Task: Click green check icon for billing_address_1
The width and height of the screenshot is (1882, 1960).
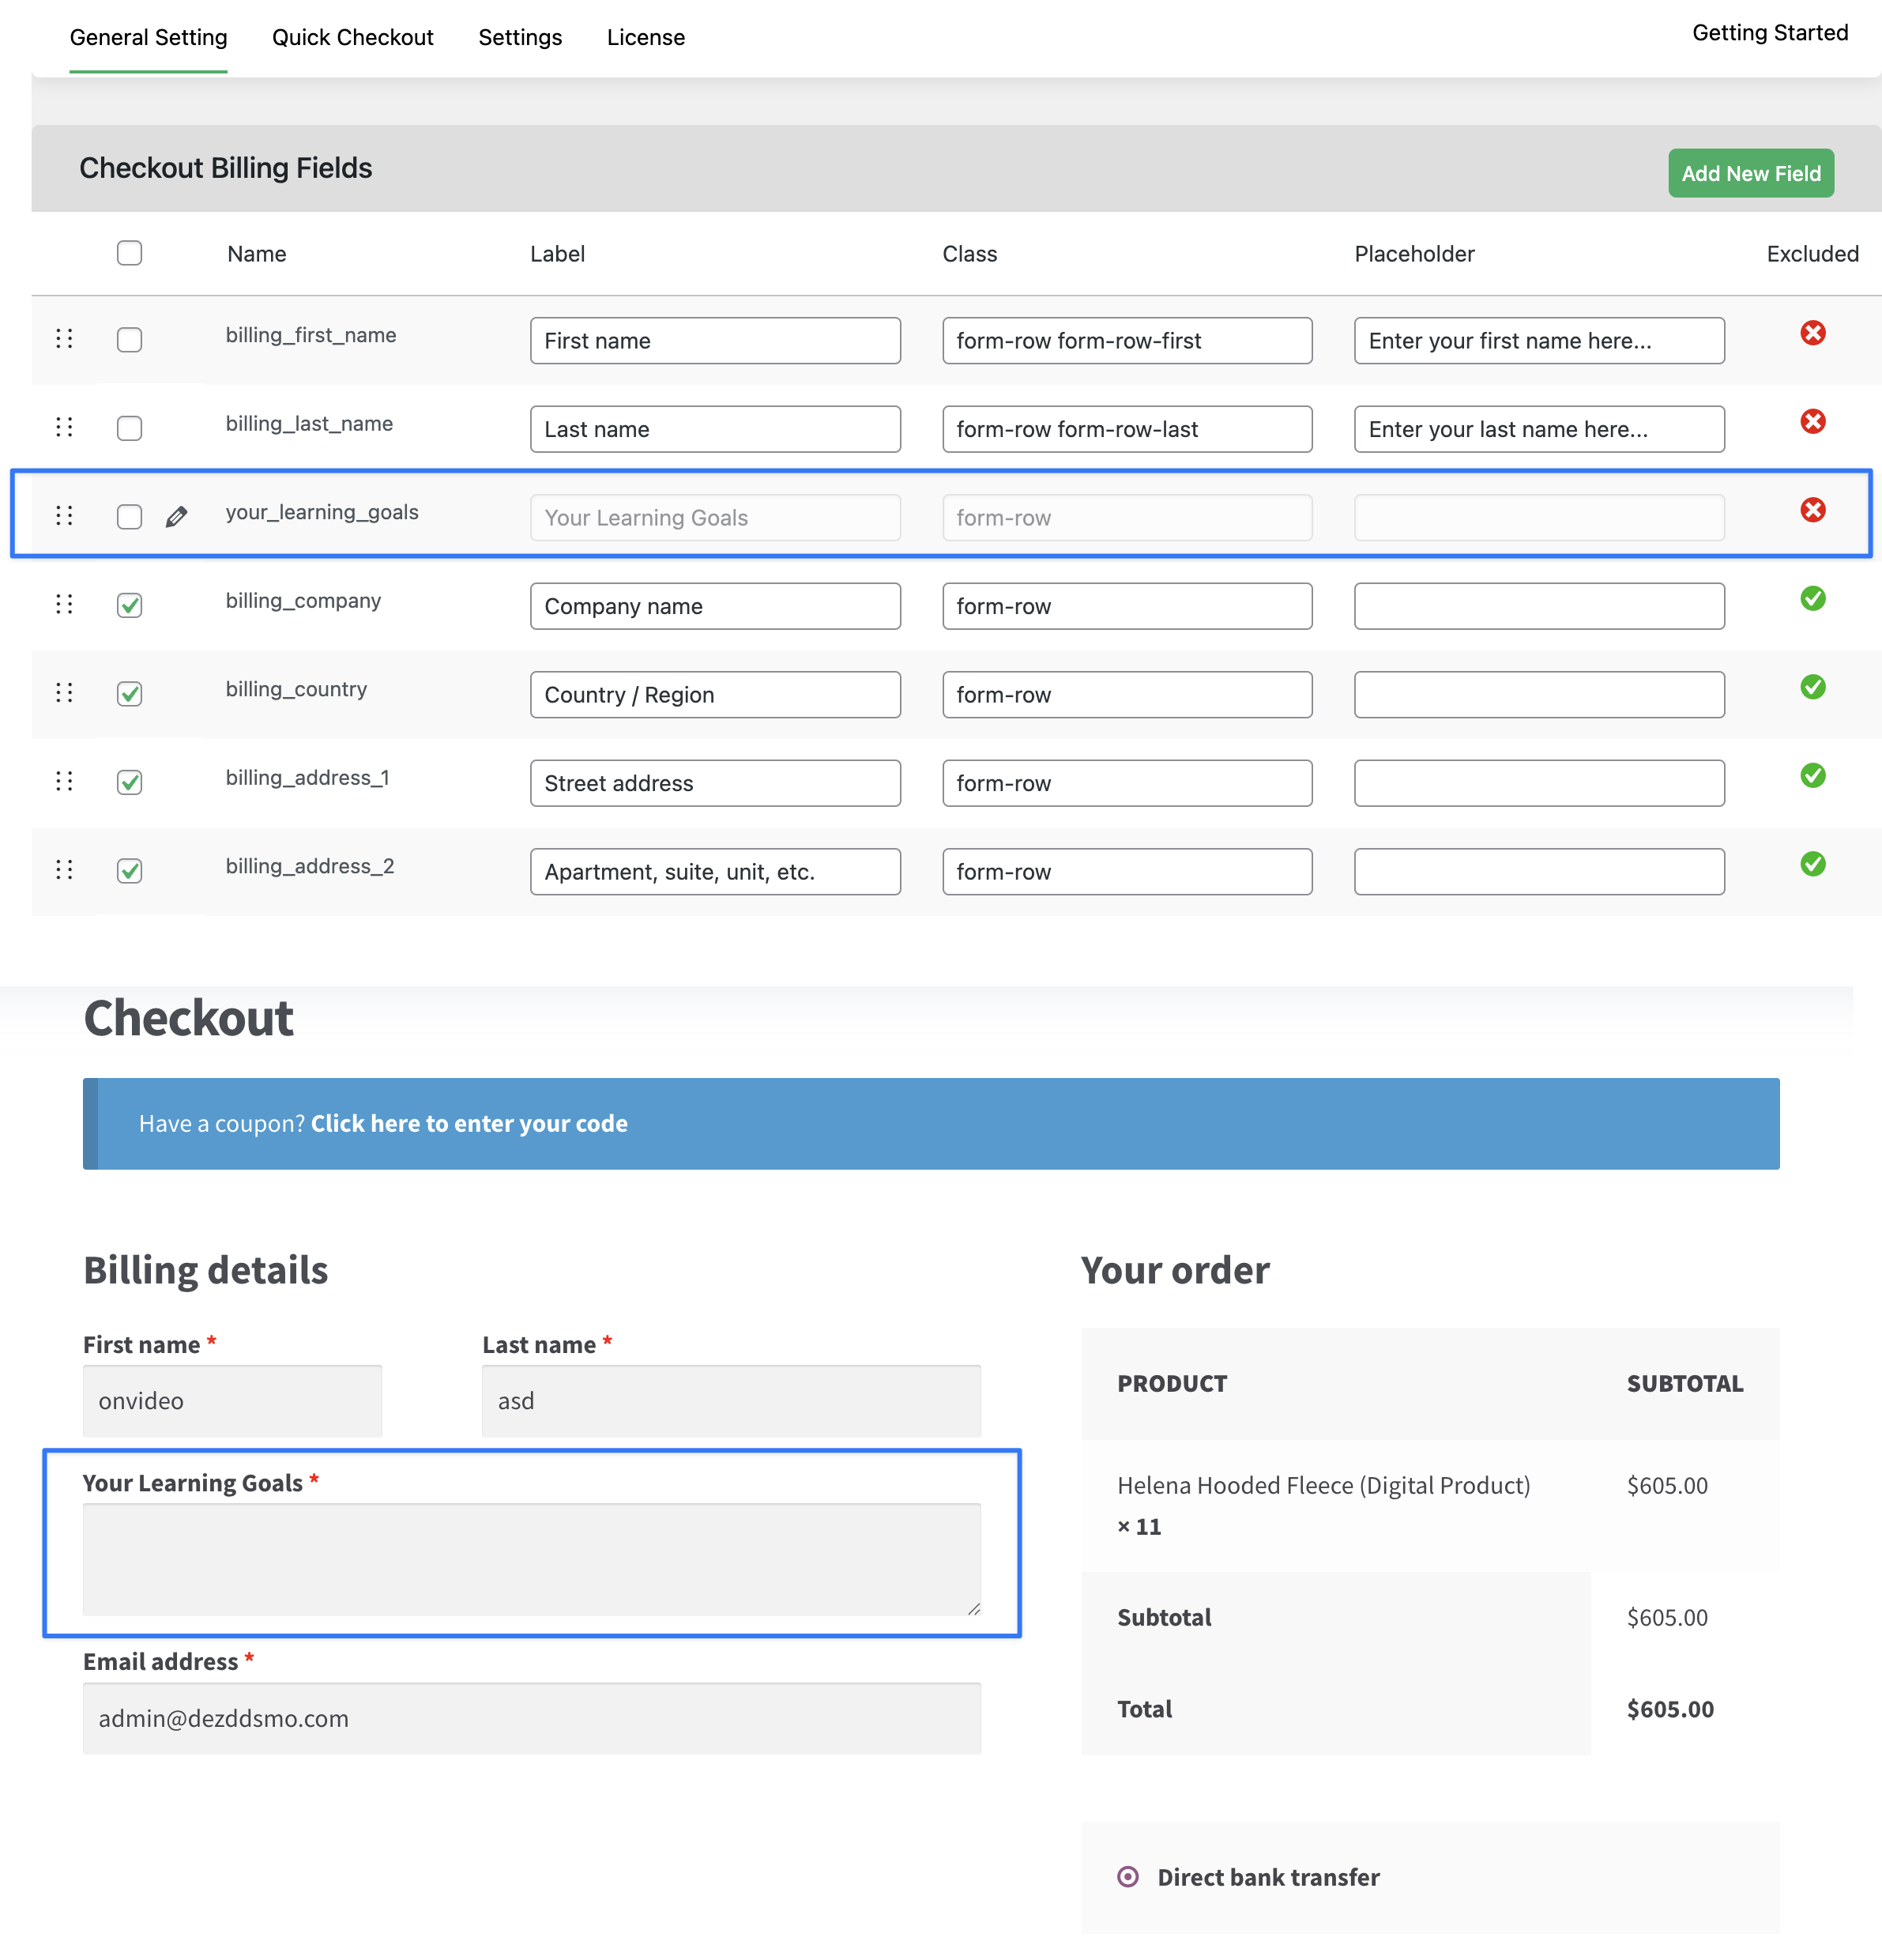Action: click(1812, 775)
